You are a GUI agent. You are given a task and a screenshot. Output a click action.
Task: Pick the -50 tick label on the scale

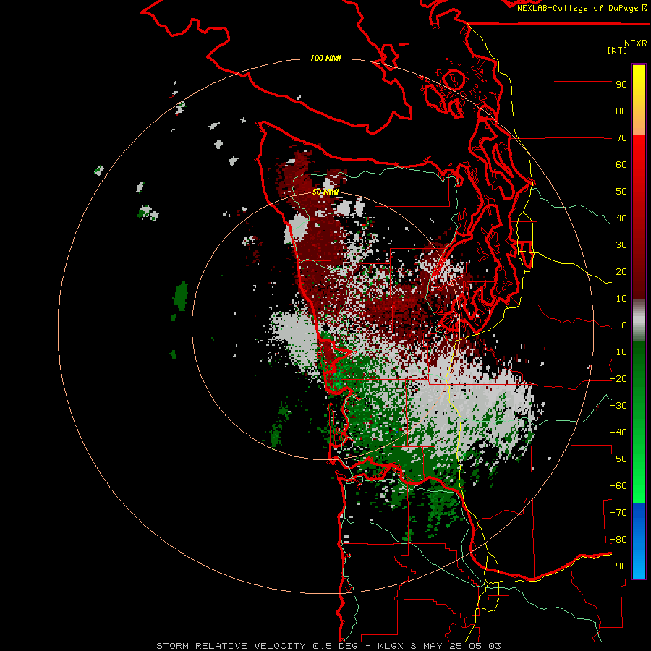(x=618, y=459)
